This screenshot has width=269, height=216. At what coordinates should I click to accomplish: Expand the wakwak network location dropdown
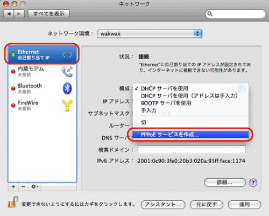click(150, 34)
